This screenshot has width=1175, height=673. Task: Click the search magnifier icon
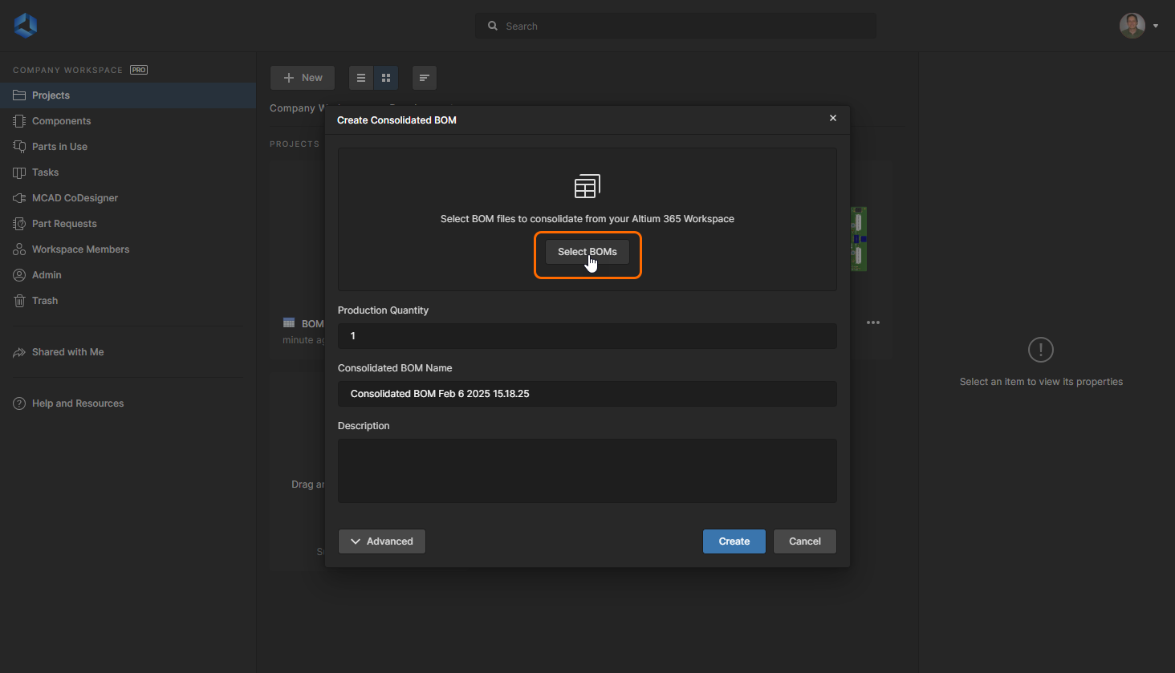[x=493, y=26]
